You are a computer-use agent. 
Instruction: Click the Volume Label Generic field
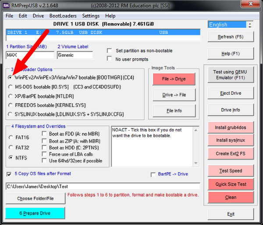pos(75,55)
